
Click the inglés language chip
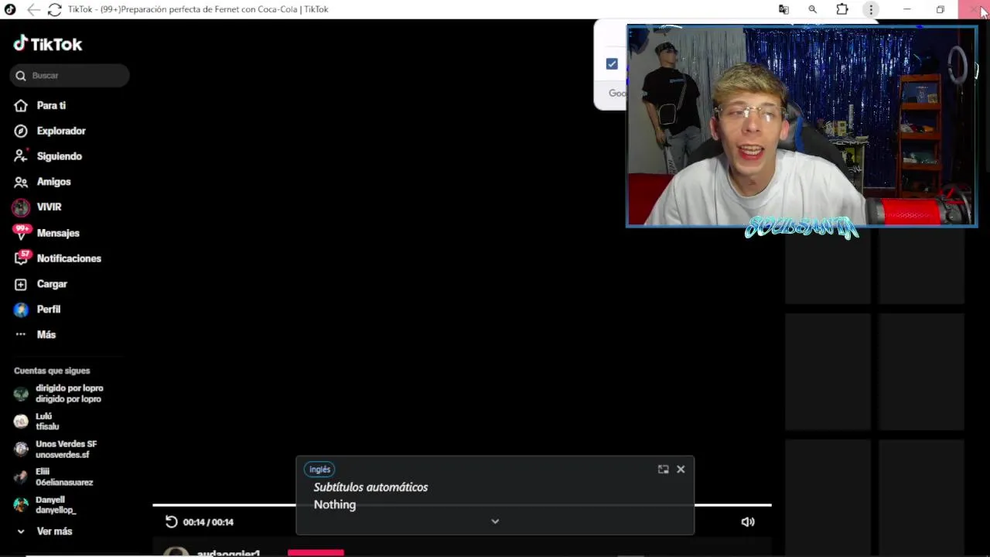[x=319, y=470]
